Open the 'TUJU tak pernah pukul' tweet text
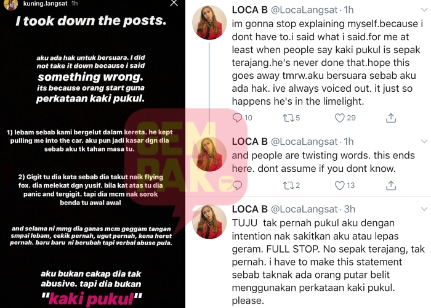 [x=328, y=262]
